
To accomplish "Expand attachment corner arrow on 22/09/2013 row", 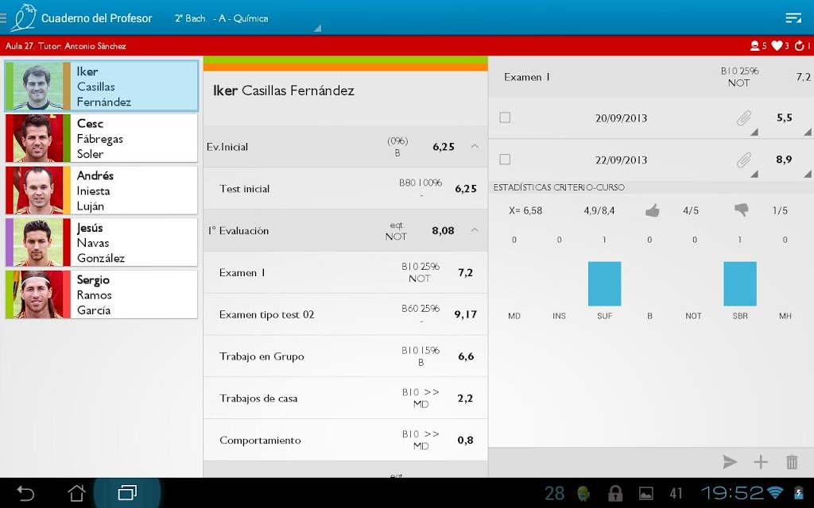I will pyautogui.click(x=754, y=174).
